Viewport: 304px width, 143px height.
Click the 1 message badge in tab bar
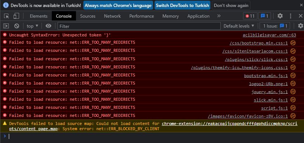264,16
